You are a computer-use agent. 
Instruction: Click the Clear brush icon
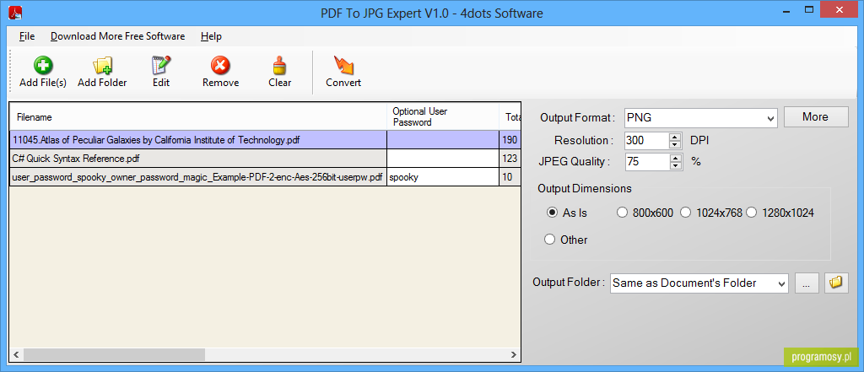tap(280, 66)
